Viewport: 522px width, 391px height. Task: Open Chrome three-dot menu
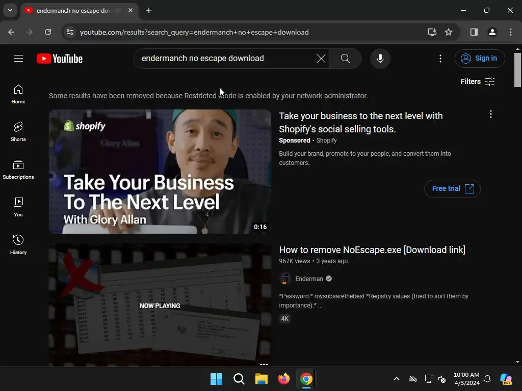coord(510,32)
